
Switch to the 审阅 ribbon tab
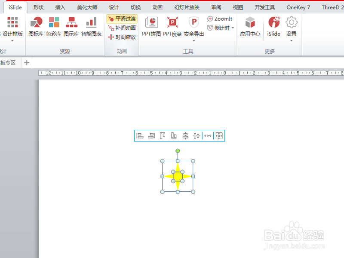(216, 7)
